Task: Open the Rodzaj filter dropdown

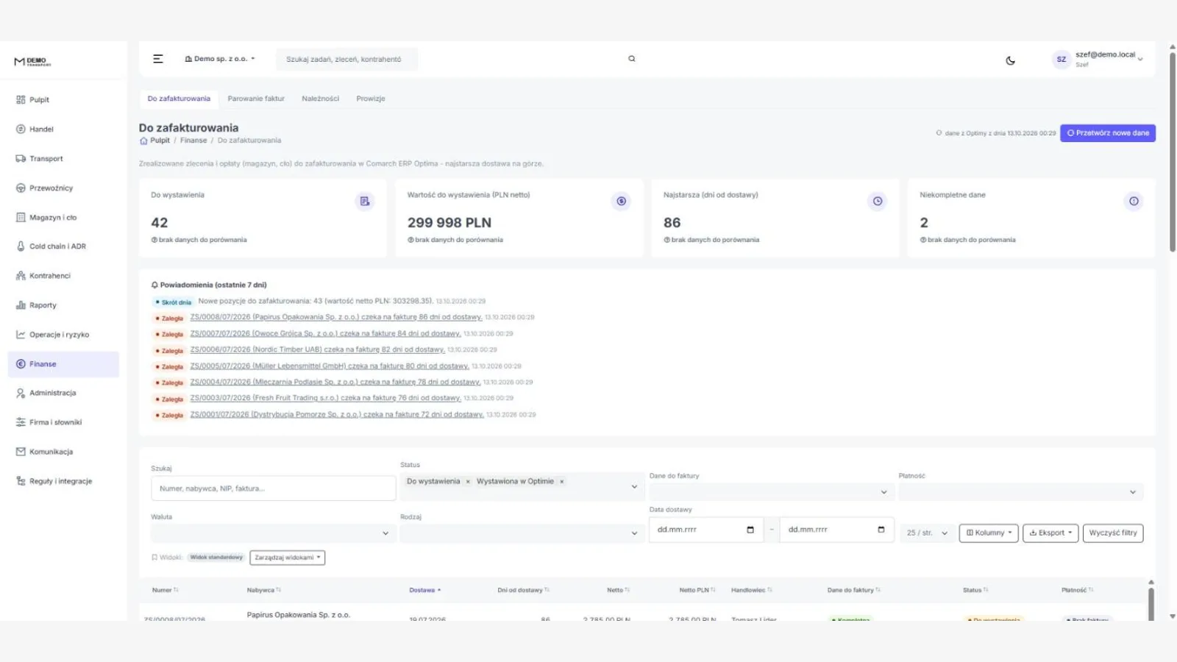Action: point(522,533)
